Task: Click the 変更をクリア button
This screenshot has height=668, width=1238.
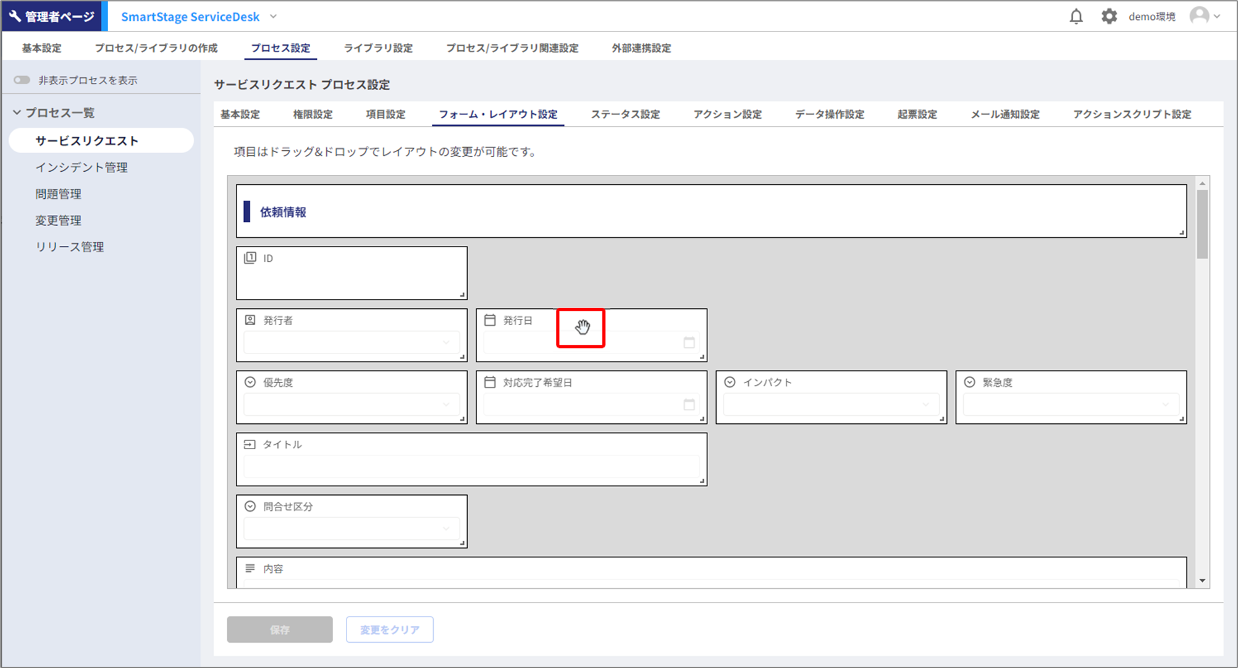Action: pos(389,630)
